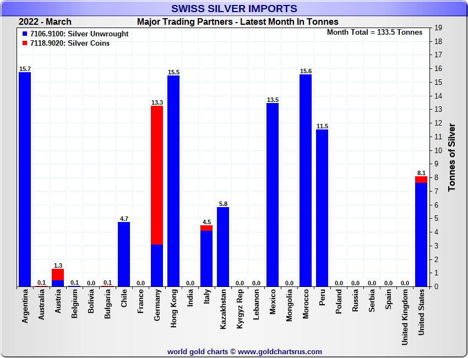Click the Austria bar's red section
Screen dimensions: 468x358
[58, 275]
